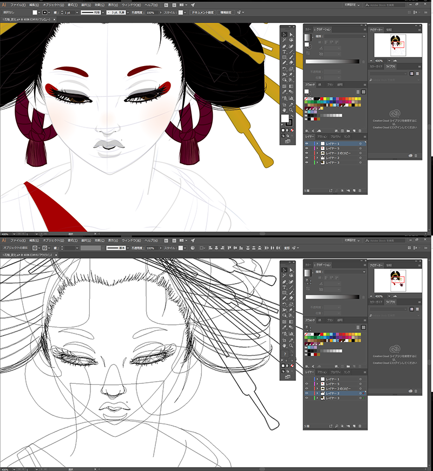
Task: Hide レイヤー 1 in the top Layers panel
Action: coord(306,144)
